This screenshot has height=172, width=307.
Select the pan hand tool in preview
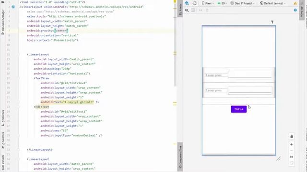[291, 137]
